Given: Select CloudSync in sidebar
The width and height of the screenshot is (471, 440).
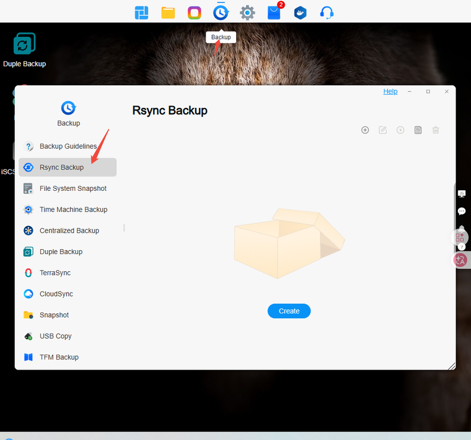Looking at the screenshot, I should pos(68,294).
